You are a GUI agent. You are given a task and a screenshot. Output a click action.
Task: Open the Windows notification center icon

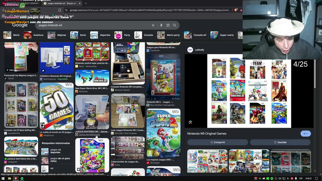coord(316,178)
